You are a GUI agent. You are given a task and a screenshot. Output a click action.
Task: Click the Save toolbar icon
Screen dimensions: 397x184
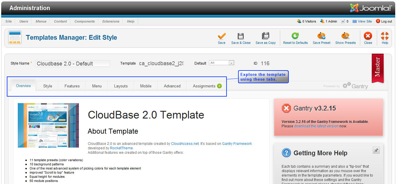tap(221, 36)
